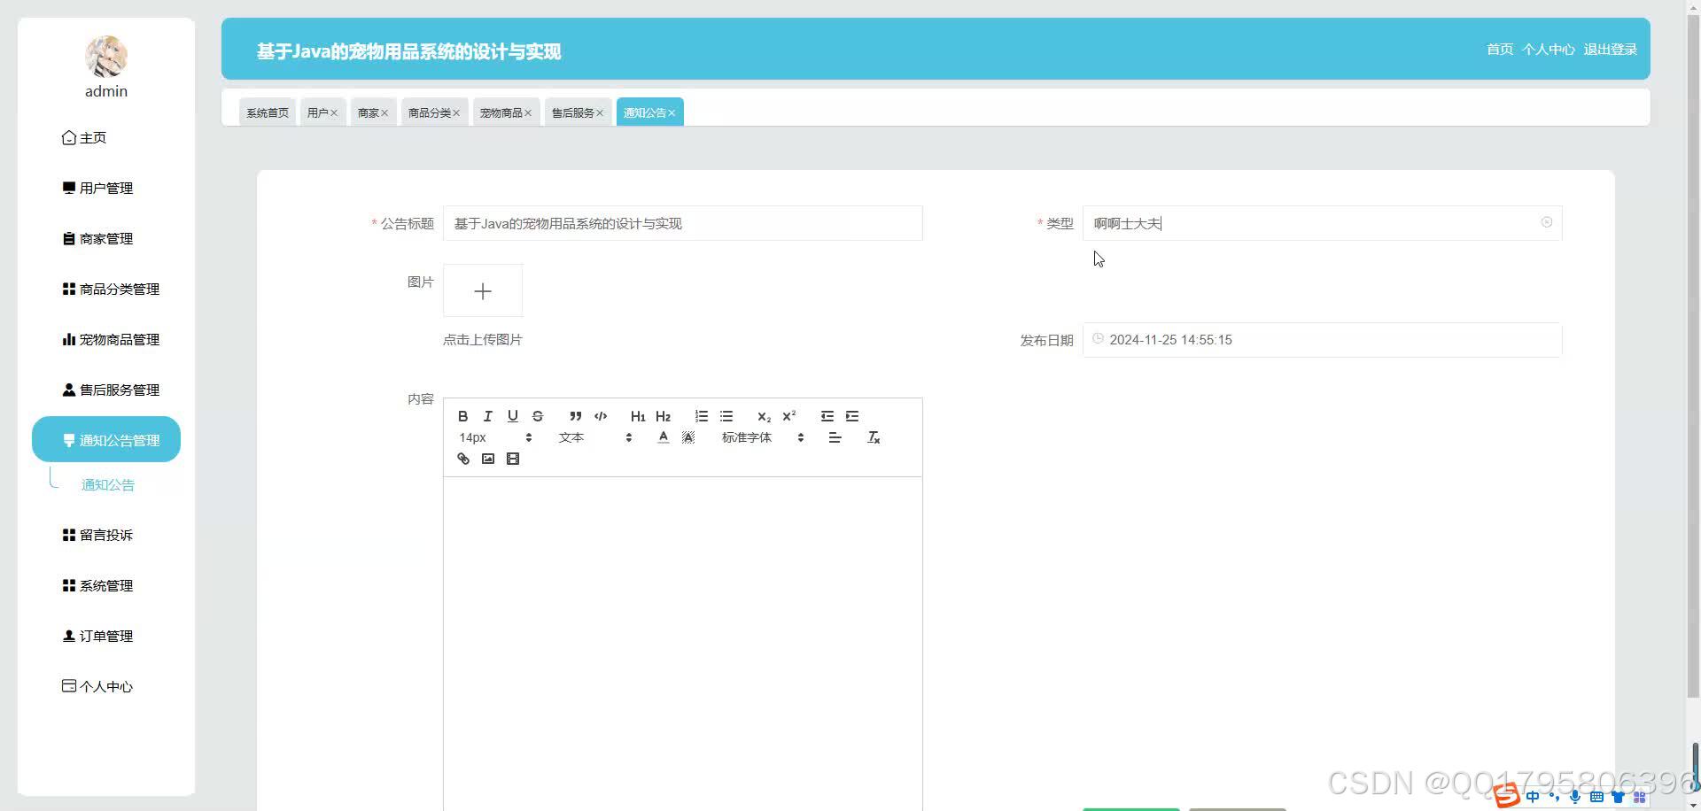Expand 商品分类管理 sidebar menu

106,289
